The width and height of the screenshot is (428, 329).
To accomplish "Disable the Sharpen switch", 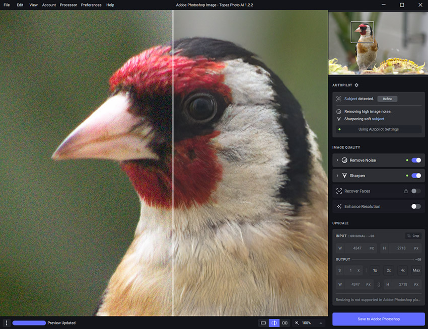I will click(416, 176).
